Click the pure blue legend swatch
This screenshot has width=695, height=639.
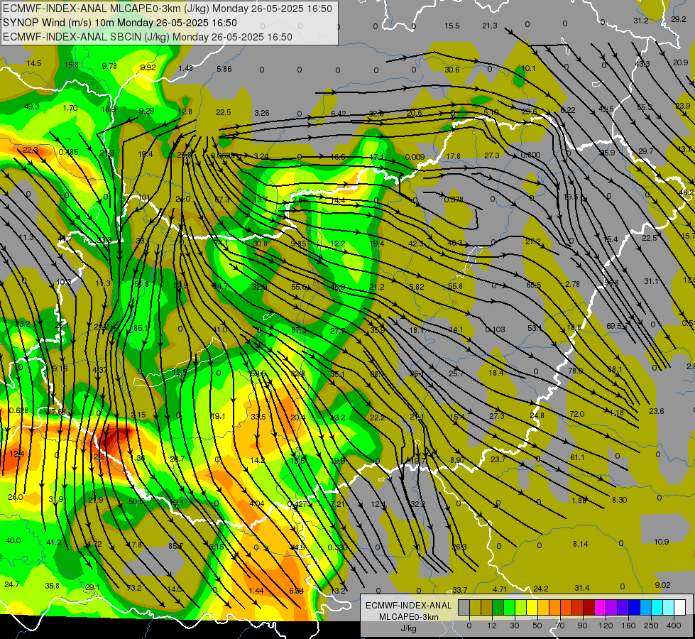click(635, 608)
